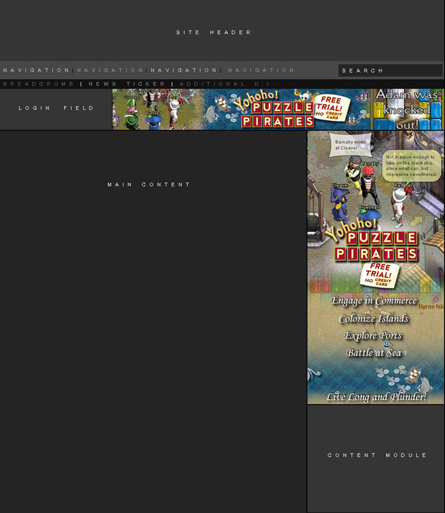Click the 'Battle at Sea' text
445x513 pixels.
coord(374,353)
